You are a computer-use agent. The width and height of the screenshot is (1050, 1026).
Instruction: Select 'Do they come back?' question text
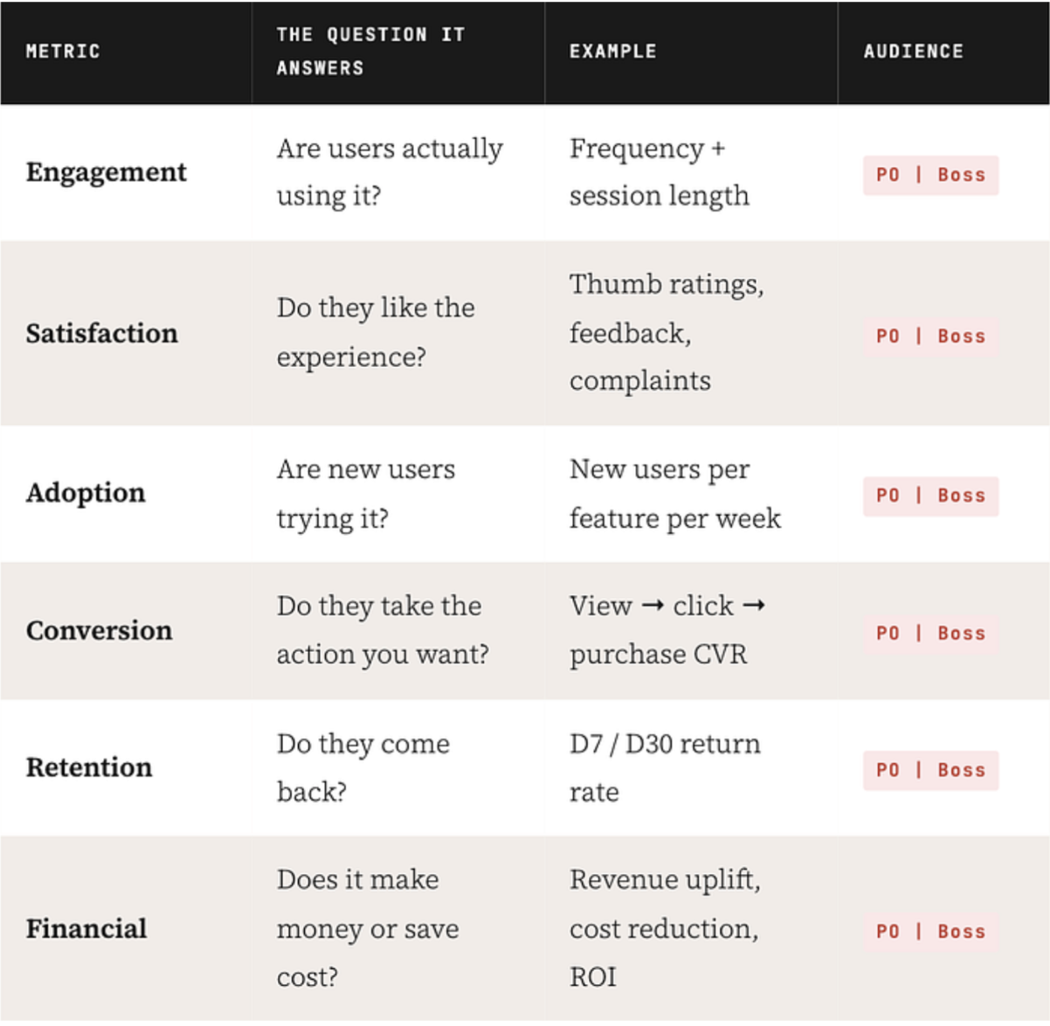[363, 767]
